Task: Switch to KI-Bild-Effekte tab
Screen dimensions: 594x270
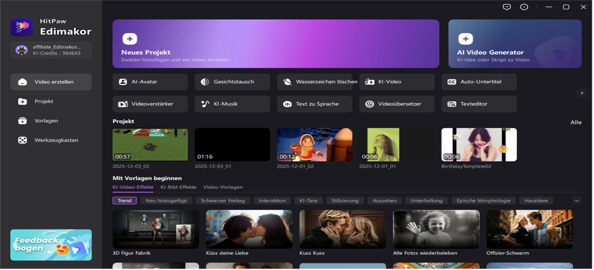Action: (x=178, y=187)
